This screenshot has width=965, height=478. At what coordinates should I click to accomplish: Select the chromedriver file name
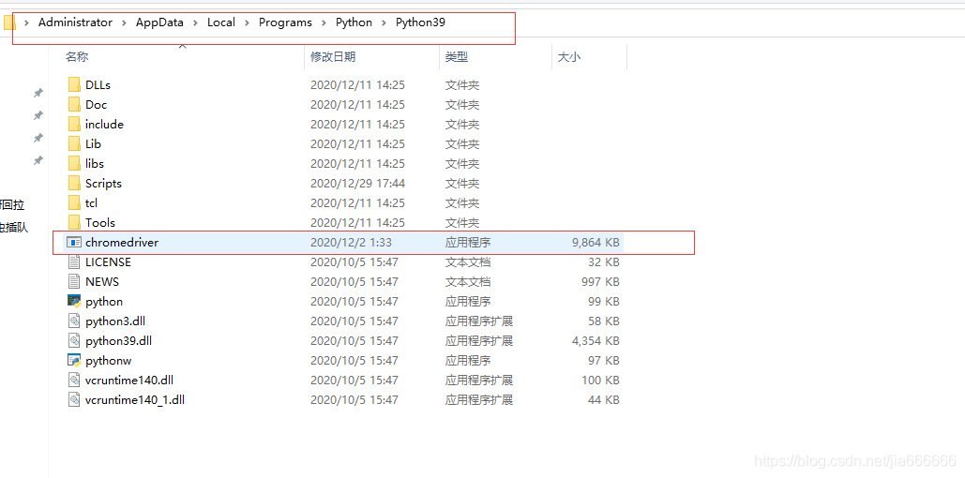(122, 243)
